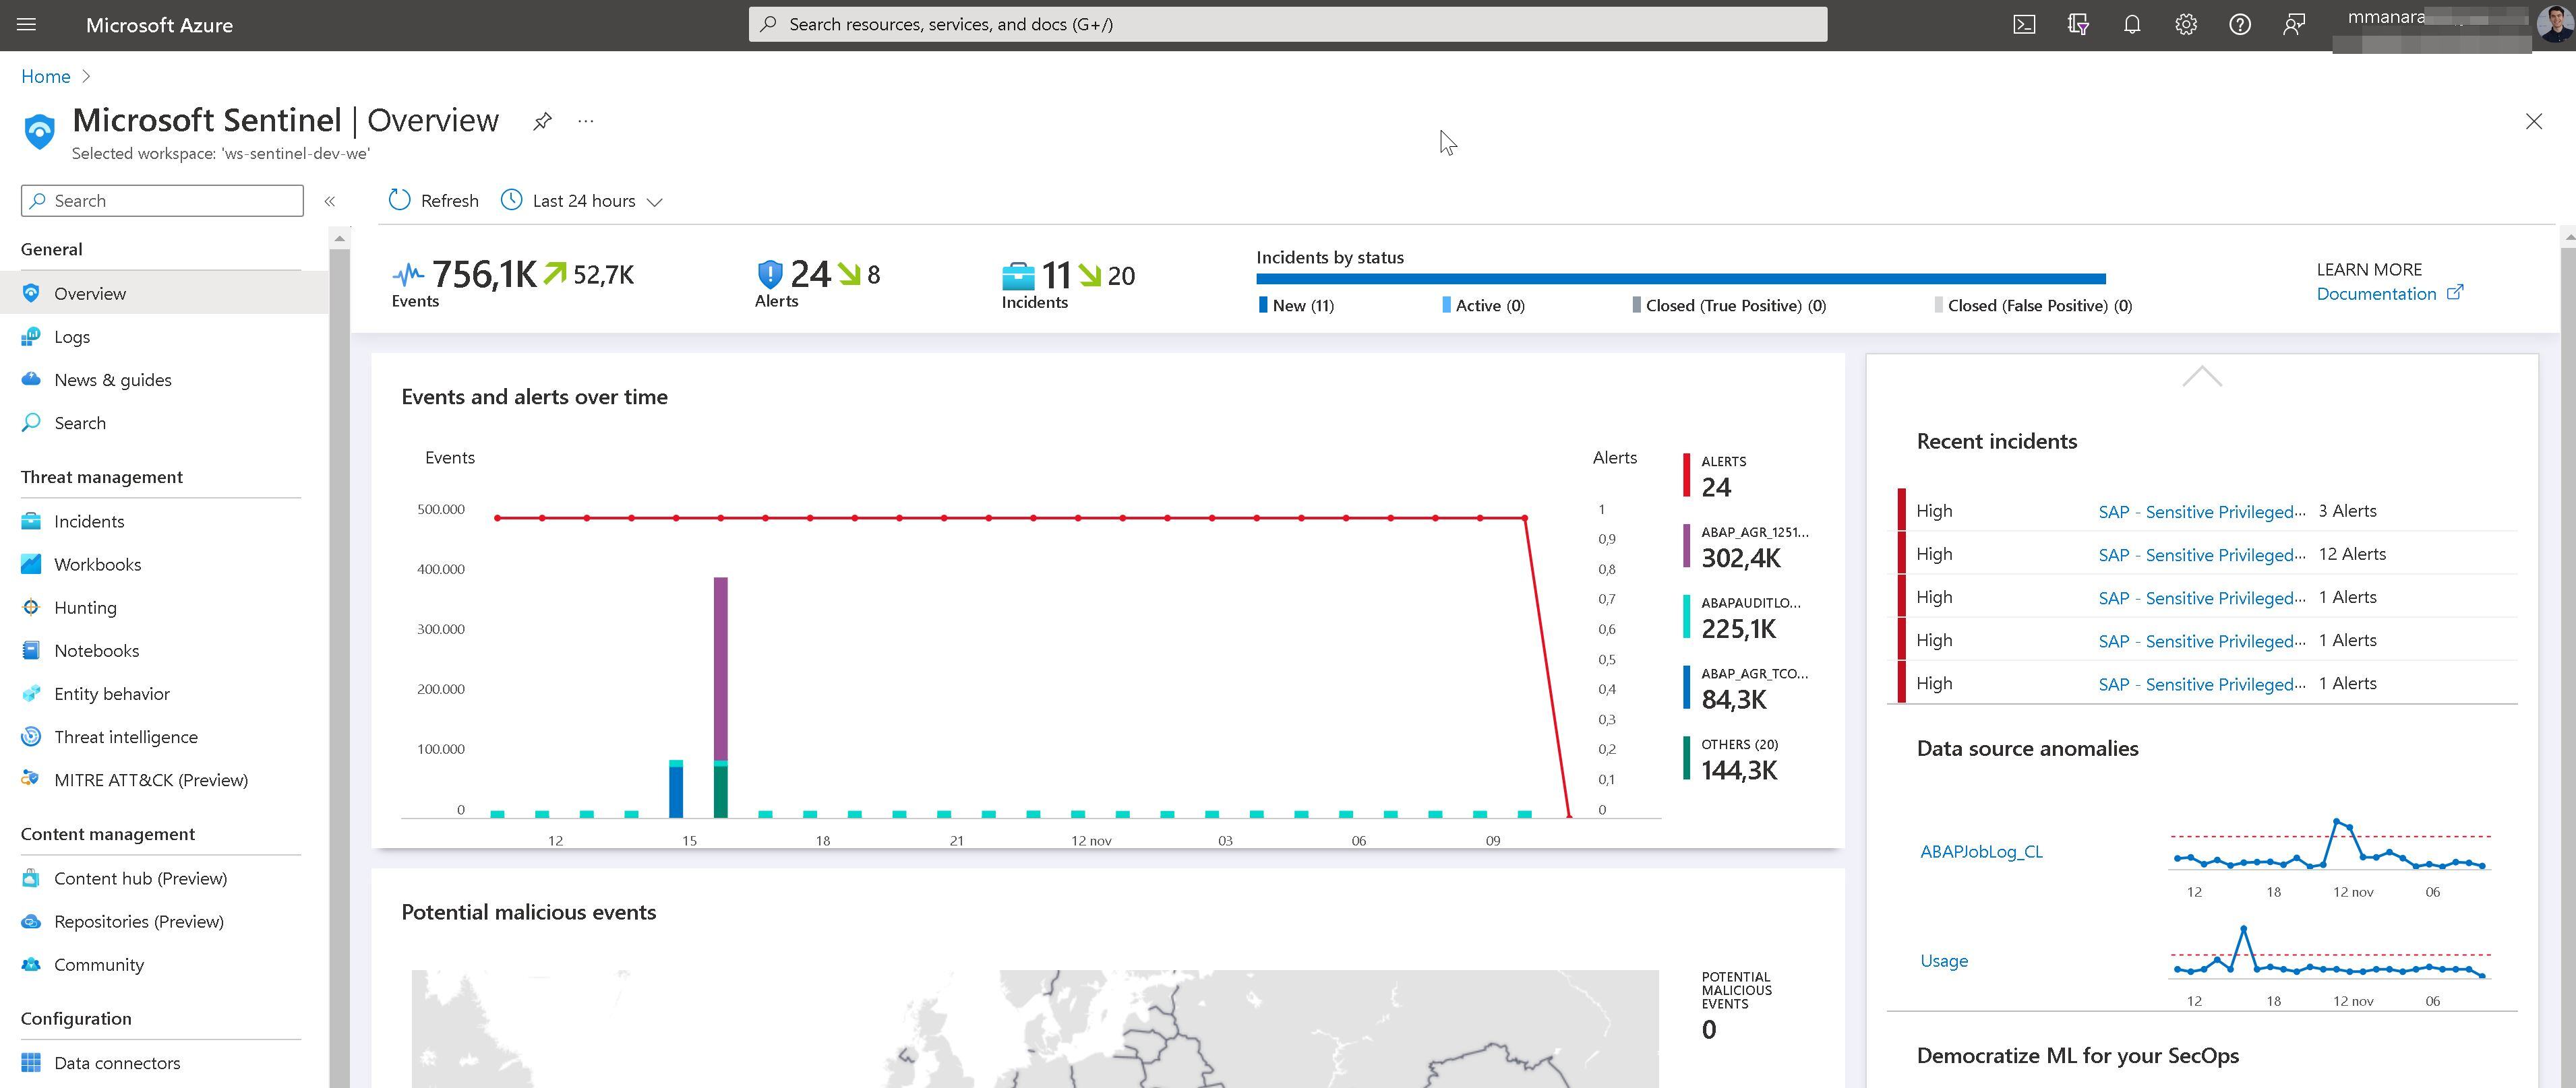Click the Active (0) status legend

coord(1483,305)
